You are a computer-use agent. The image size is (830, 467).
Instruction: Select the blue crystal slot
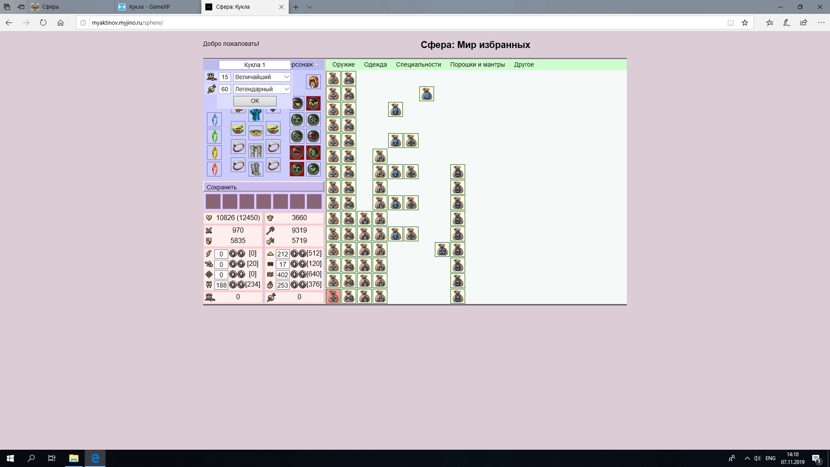pyautogui.click(x=214, y=120)
